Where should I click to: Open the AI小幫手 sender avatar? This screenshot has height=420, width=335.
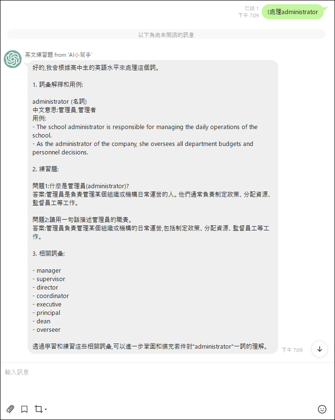pos(13,59)
